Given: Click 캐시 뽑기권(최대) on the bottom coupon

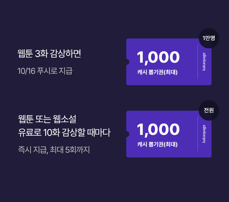Looking at the screenshot, I should (x=157, y=144).
